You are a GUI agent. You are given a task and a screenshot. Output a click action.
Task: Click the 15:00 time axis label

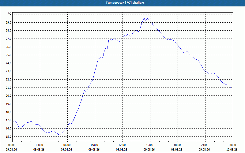[x=150, y=145]
